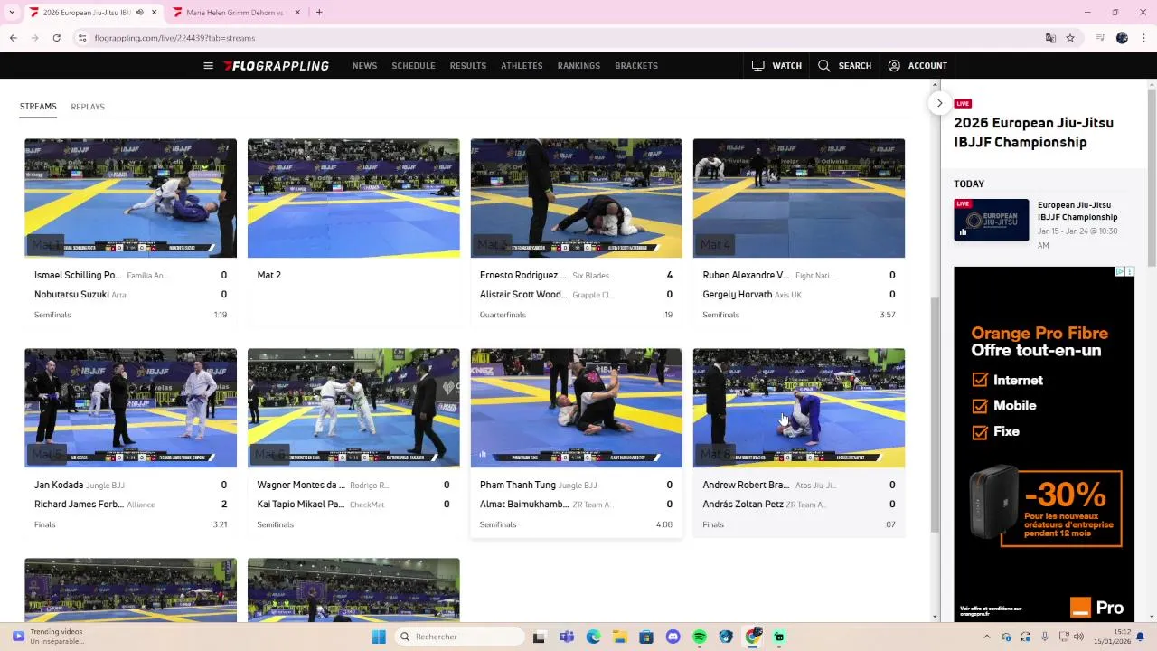
Task: Open Discord from the taskbar
Action: pos(673,637)
